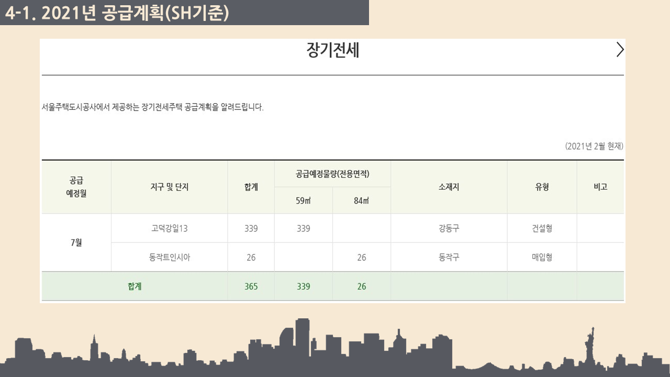Select the slide title 2021년 공급계획(SH기준)
The image size is (670, 377).
click(x=117, y=13)
